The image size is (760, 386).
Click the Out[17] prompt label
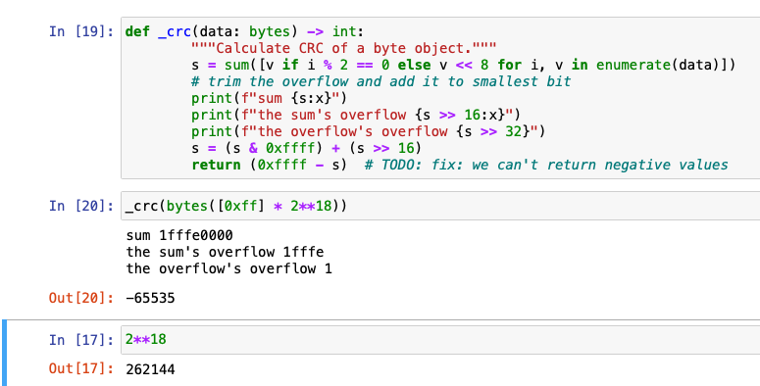coord(81,369)
